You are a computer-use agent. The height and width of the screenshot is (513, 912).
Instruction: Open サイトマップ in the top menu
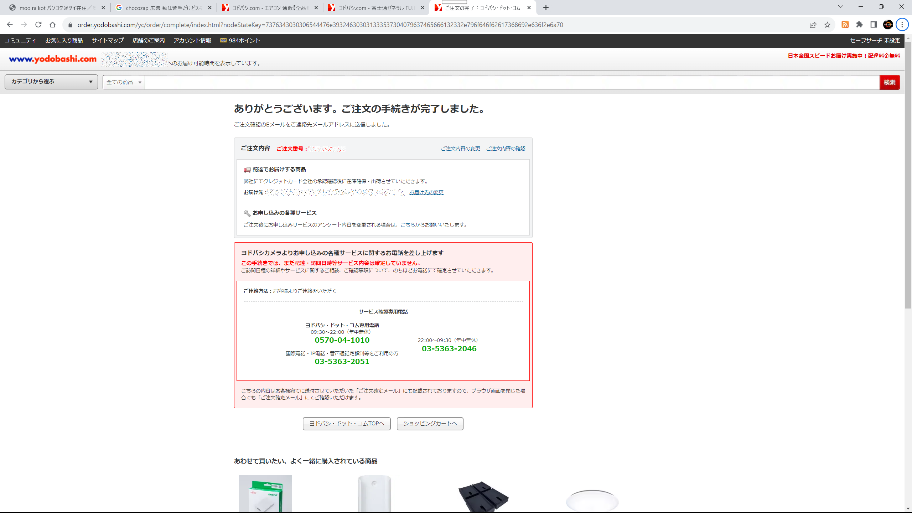coord(108,41)
